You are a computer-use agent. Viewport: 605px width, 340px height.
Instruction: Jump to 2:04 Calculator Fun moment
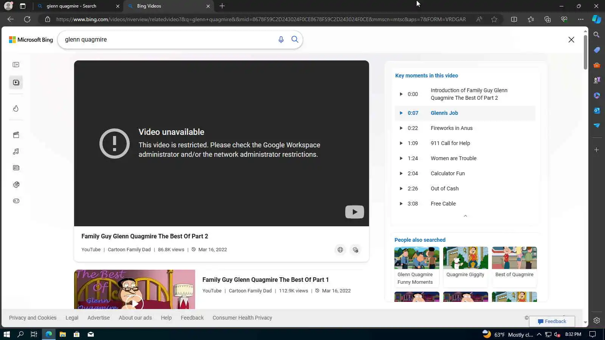click(465, 173)
